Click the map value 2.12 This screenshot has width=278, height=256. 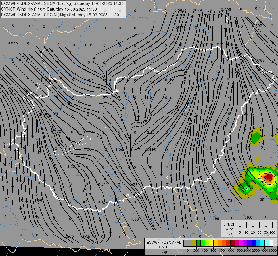pos(151,132)
